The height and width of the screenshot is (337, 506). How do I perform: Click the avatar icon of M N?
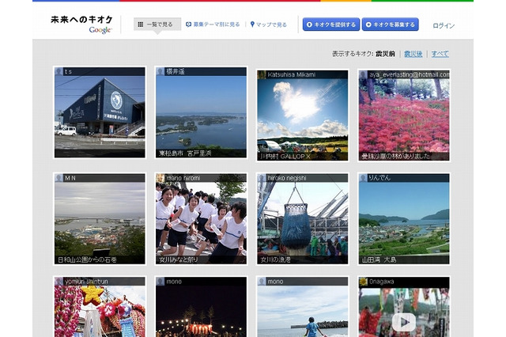point(59,178)
